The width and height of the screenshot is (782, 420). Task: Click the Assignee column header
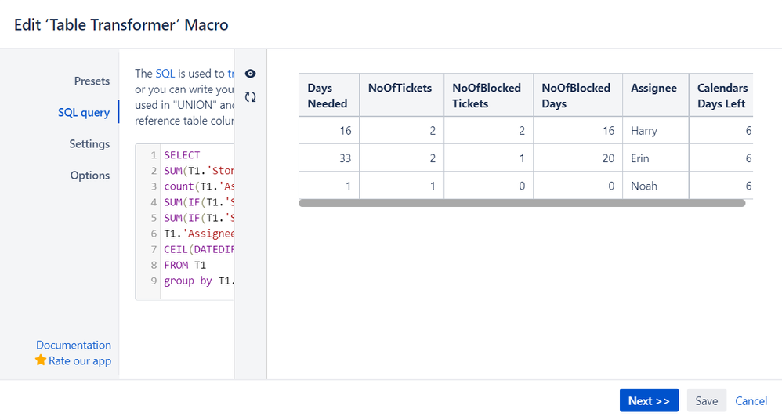tap(653, 88)
